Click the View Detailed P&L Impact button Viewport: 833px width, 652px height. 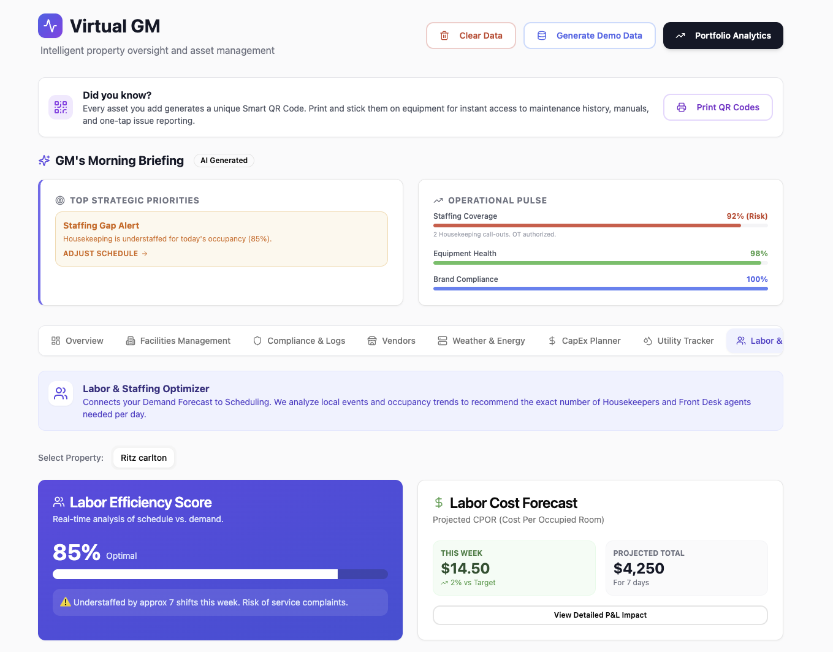[x=600, y=615]
